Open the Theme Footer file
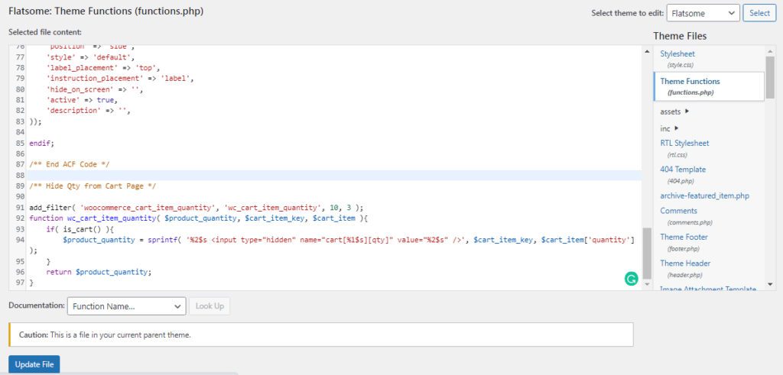This screenshot has width=783, height=375. 684,237
